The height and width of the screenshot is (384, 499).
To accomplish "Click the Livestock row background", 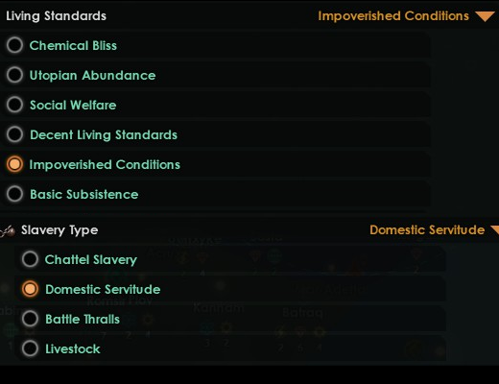I will coord(230,348).
